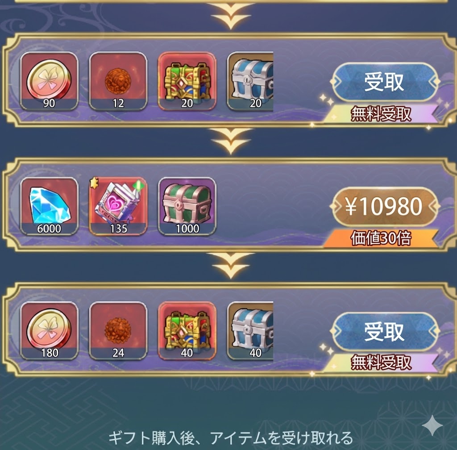
Task: Open the golden jeweled chest with 20
Action: (x=187, y=81)
